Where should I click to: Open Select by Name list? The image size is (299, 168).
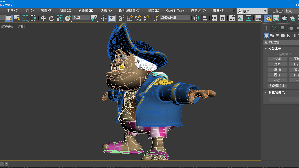click(17, 18)
